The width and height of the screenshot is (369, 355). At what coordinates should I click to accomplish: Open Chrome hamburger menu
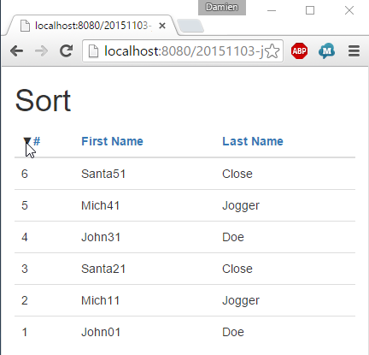pos(354,51)
